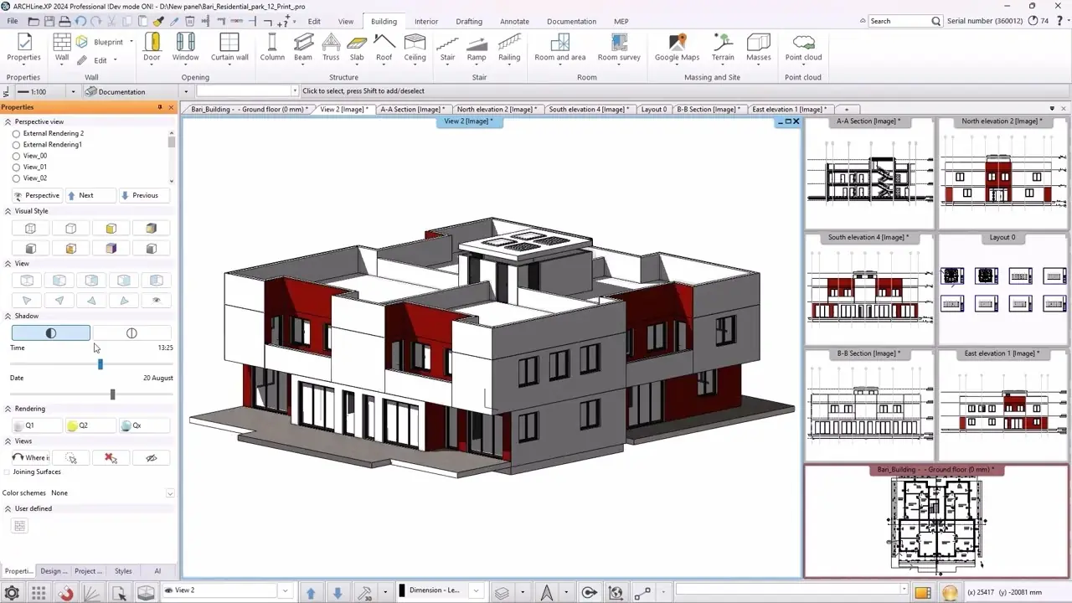Enable the alternate shadow mode button
The height and width of the screenshot is (603, 1072).
131,332
